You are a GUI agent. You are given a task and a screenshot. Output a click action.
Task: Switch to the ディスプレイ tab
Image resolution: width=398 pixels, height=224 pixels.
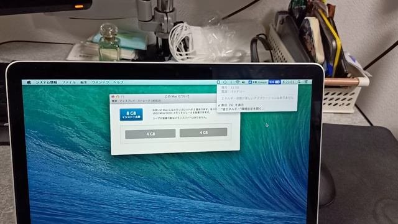coord(127,101)
